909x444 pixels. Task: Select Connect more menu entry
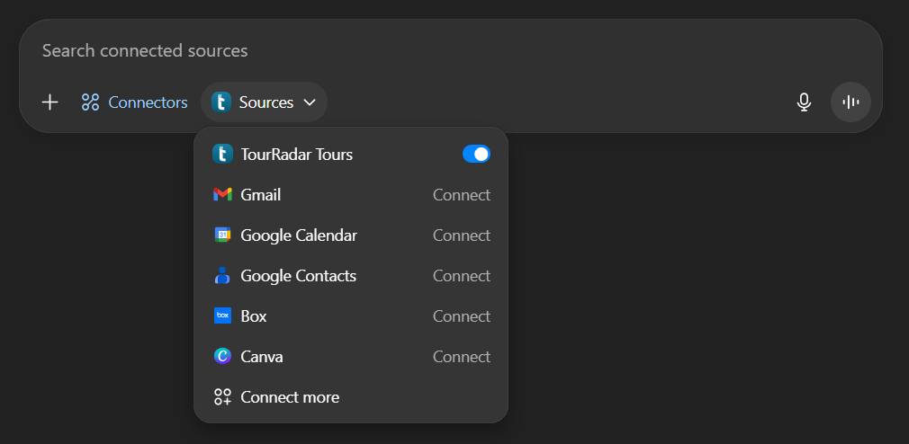point(289,397)
